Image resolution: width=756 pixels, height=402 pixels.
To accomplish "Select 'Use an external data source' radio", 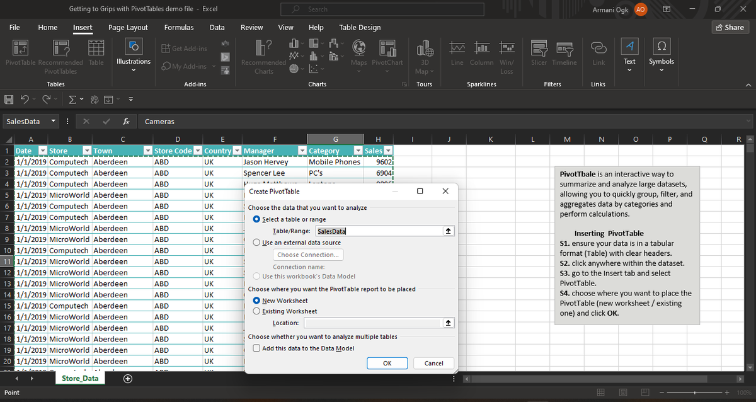I will 256,242.
